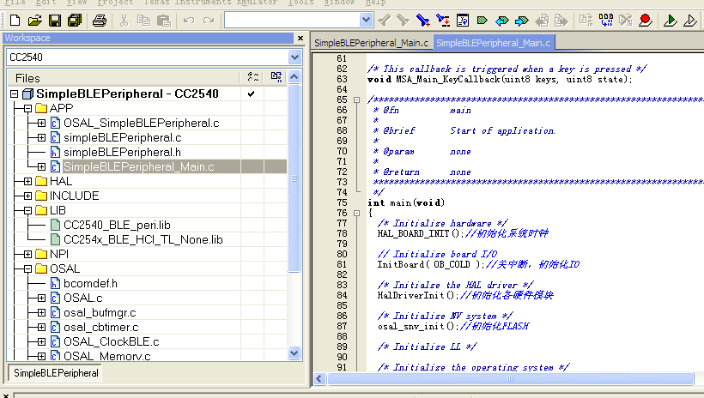Click the Stop Build icon

625,21
